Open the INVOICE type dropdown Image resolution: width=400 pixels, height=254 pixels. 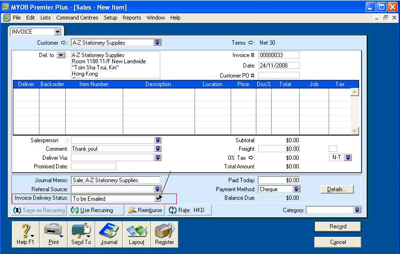[x=58, y=32]
